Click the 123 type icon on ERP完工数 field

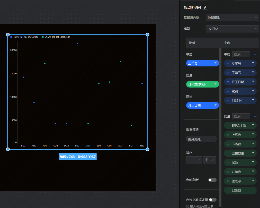[x=228, y=126]
